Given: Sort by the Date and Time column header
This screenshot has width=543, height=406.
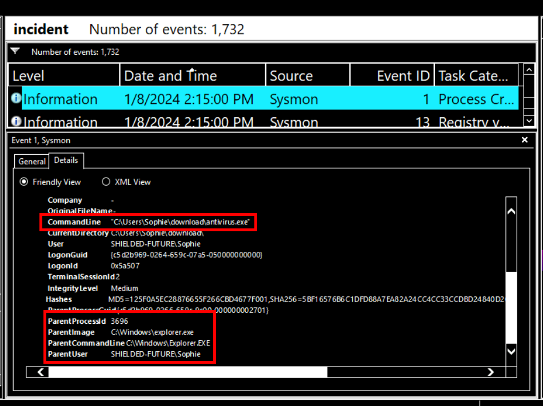Looking at the screenshot, I should [191, 76].
